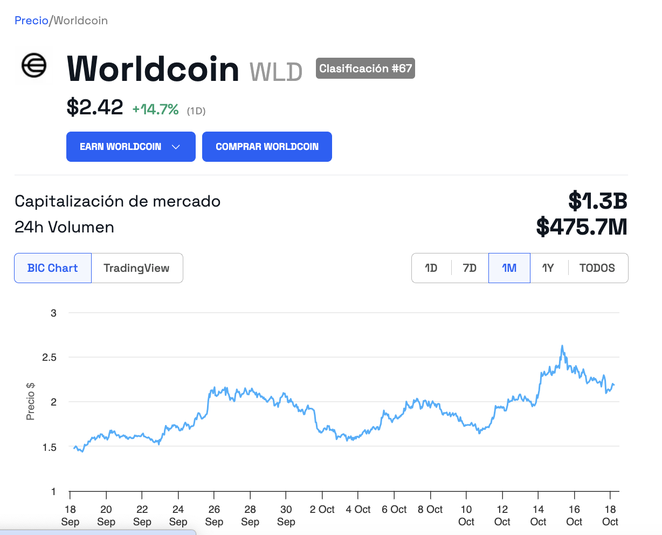Click the 24h Volumen label
This screenshot has height=535, width=662.
click(x=64, y=227)
